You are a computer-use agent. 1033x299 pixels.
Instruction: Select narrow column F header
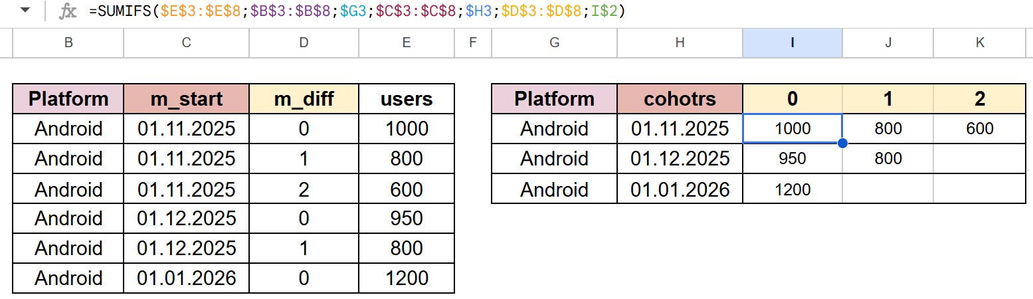(472, 43)
